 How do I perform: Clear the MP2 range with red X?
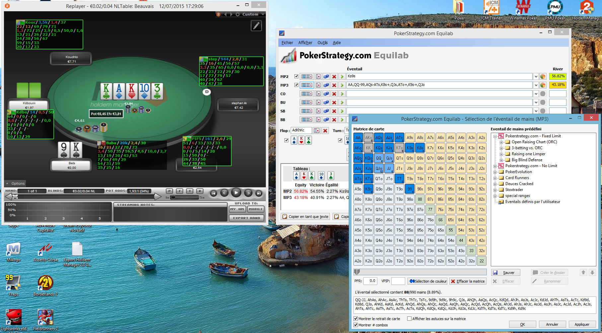pyautogui.click(x=334, y=77)
